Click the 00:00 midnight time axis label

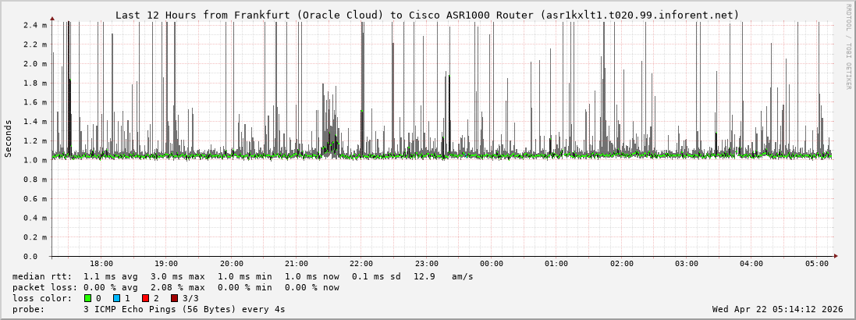click(x=492, y=264)
